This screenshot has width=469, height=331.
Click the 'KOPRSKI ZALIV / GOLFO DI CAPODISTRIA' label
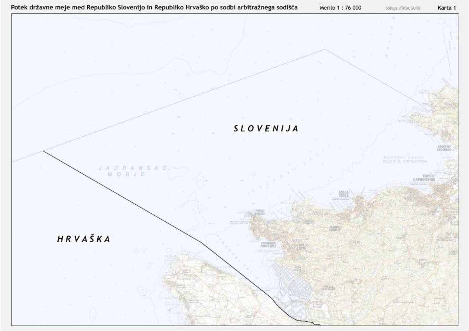point(405,159)
